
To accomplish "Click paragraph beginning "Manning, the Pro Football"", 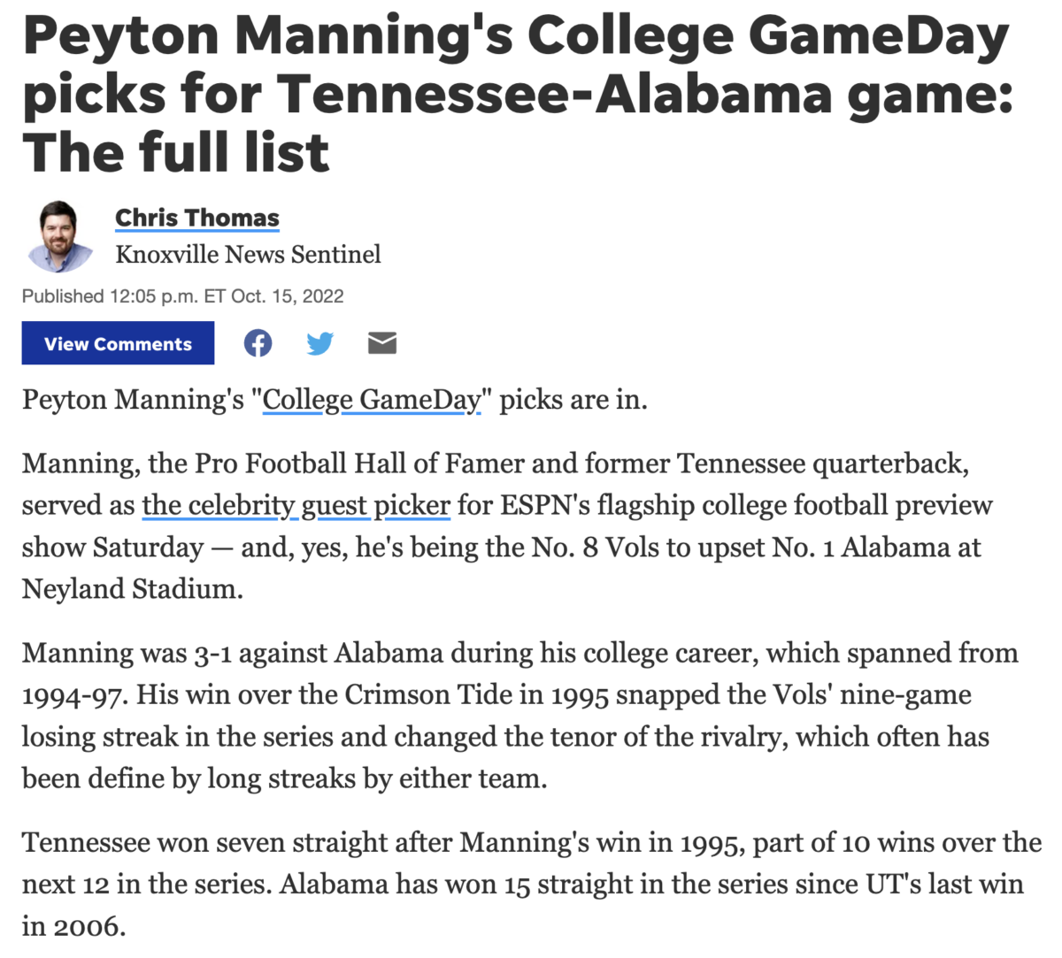I will click(507, 526).
